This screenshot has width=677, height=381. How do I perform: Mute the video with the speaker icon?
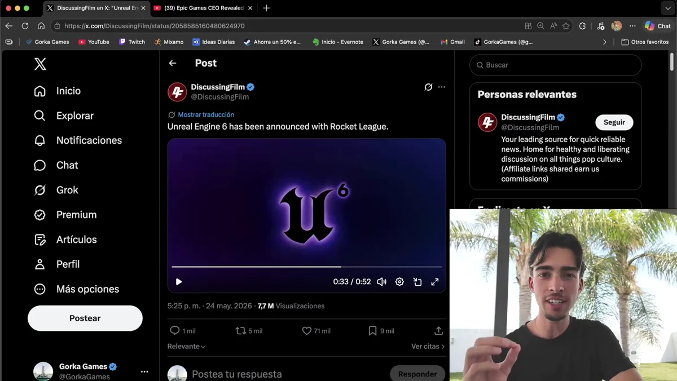(x=382, y=282)
